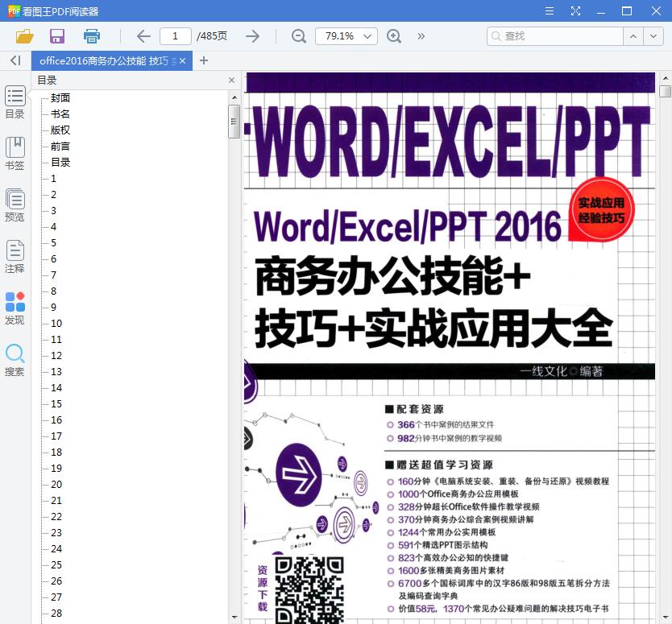The image size is (672, 624).
Task: Open the 书签 bookmarks sidebar icon
Action: pyautogui.click(x=15, y=153)
